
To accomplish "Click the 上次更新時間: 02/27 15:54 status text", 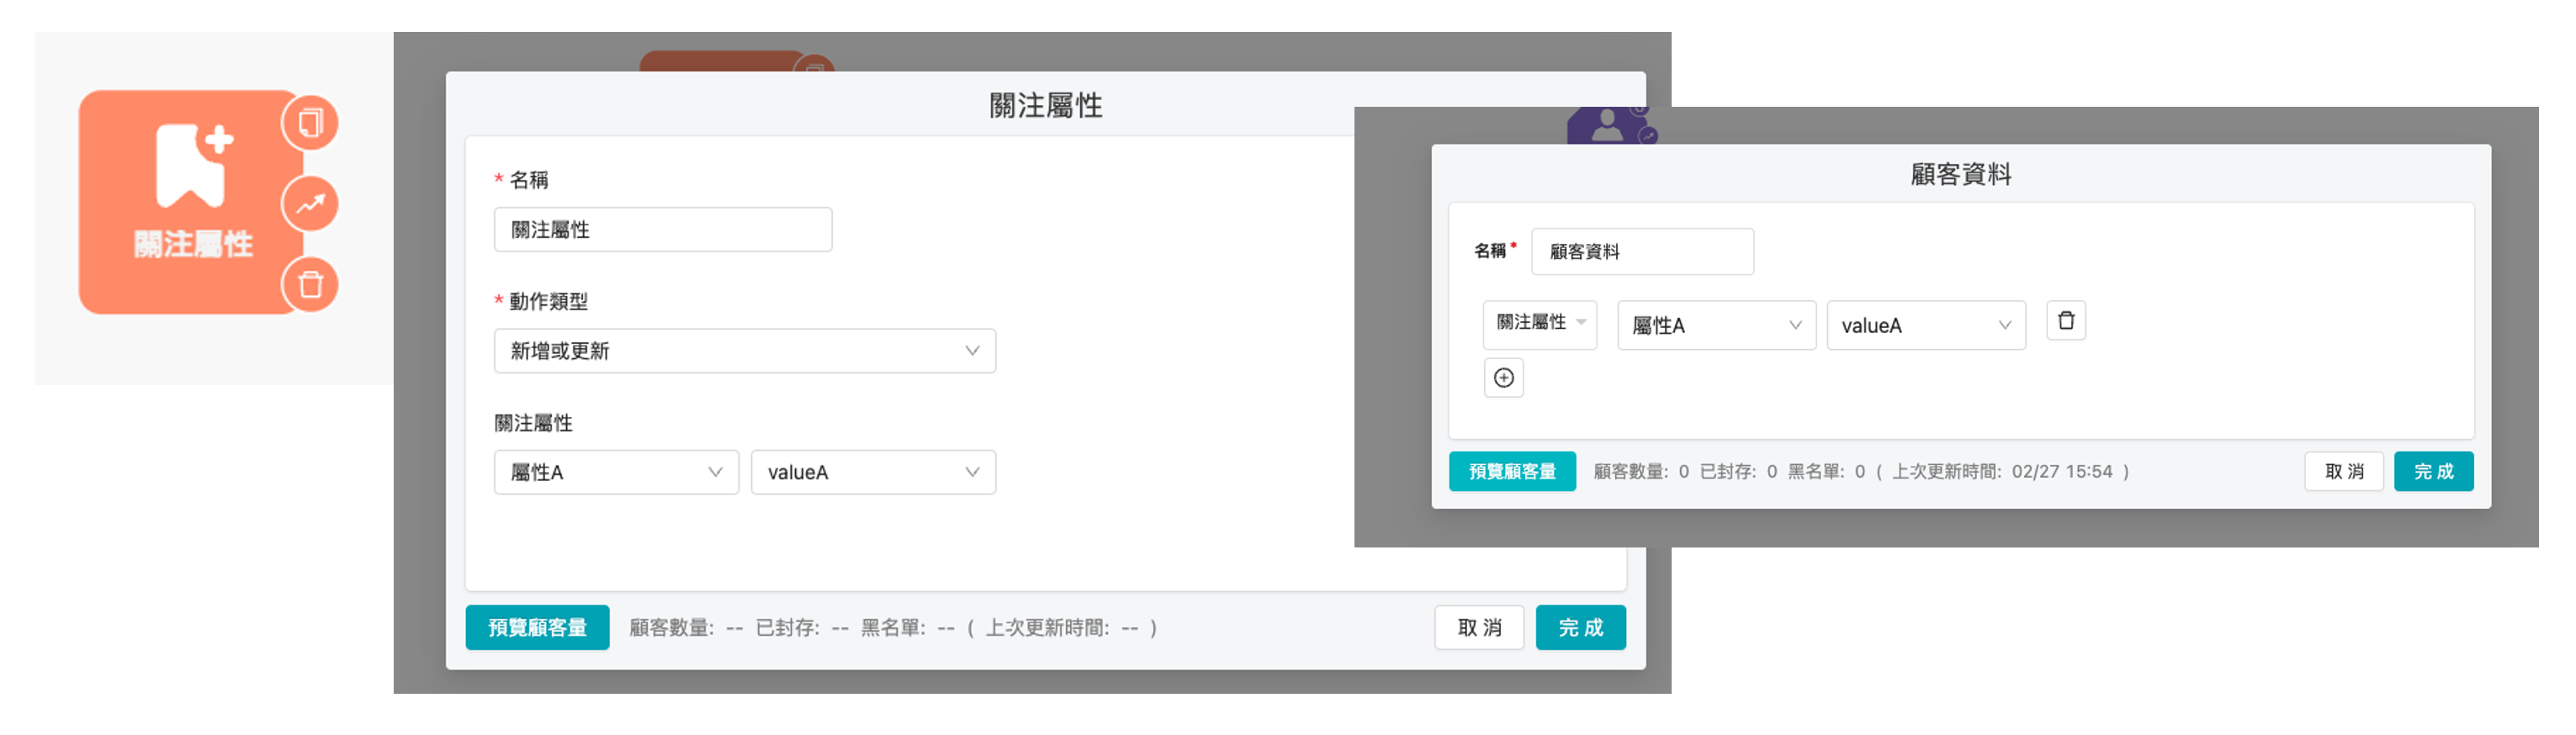I will (x=2002, y=472).
